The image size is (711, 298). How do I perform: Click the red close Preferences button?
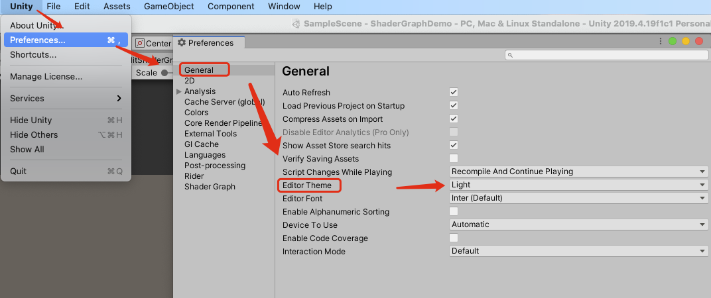click(x=699, y=41)
